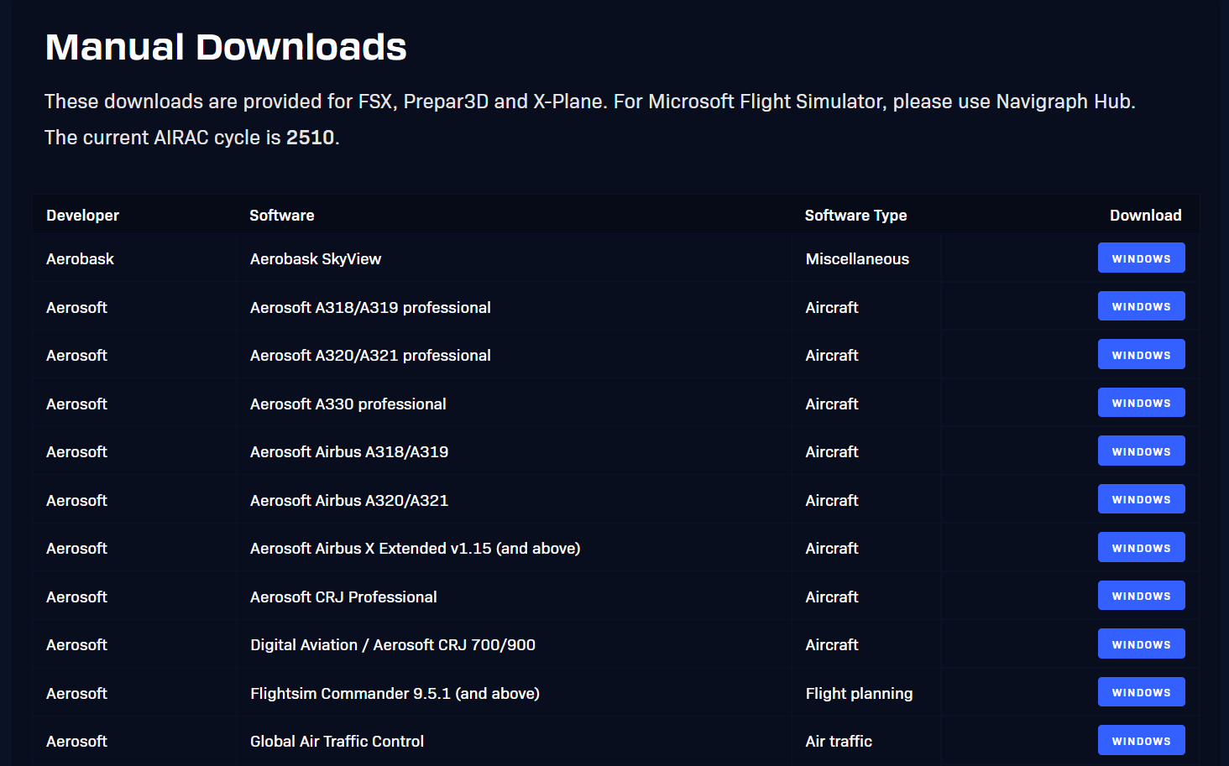Click Aerosoft developer in Digital Aviation CRJ row
Screen dimensions: 1229x766
pos(76,645)
